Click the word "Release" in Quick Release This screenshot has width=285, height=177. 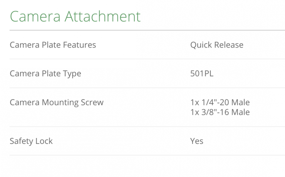230,45
